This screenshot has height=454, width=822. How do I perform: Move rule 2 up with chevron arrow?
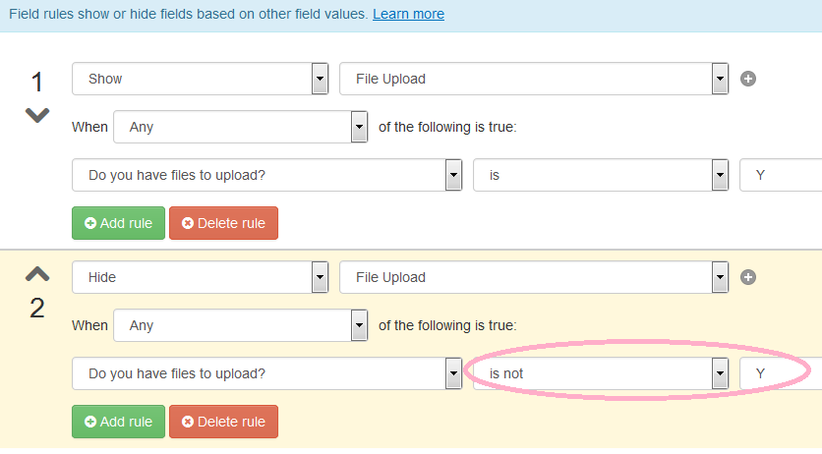tap(37, 274)
